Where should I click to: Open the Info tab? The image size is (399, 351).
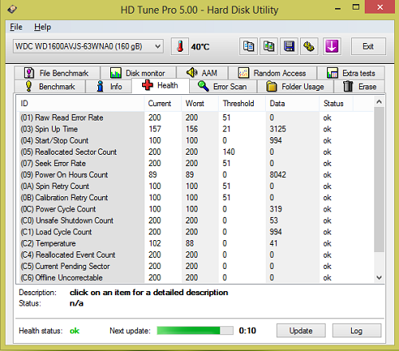(109, 86)
